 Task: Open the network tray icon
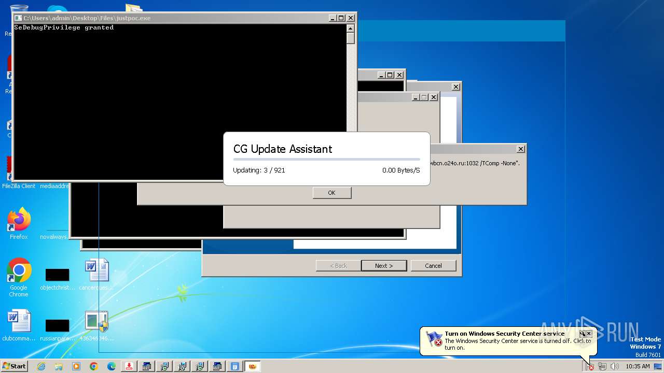coord(602,366)
